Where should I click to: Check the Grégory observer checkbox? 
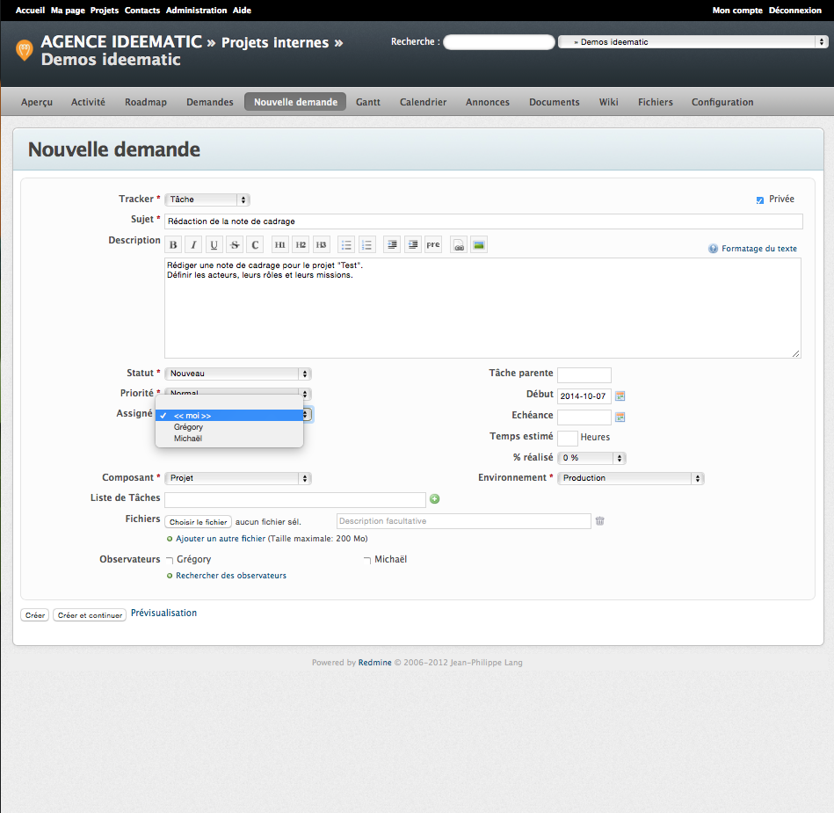click(x=170, y=560)
